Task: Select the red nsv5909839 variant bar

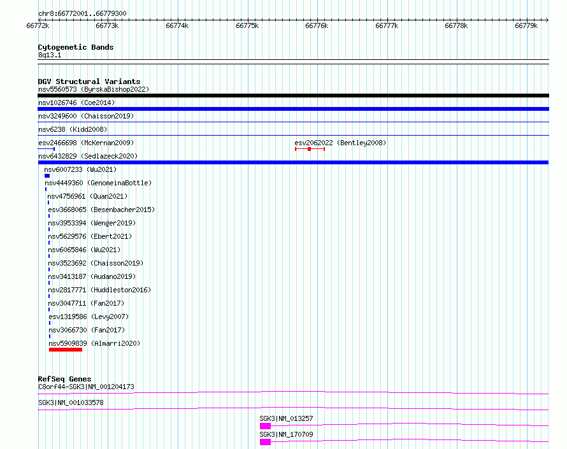Action: coord(66,350)
